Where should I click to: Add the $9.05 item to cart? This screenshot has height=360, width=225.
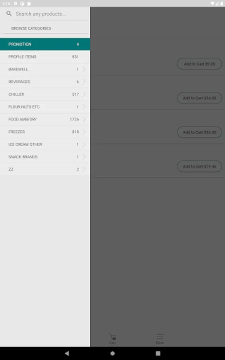click(x=199, y=64)
